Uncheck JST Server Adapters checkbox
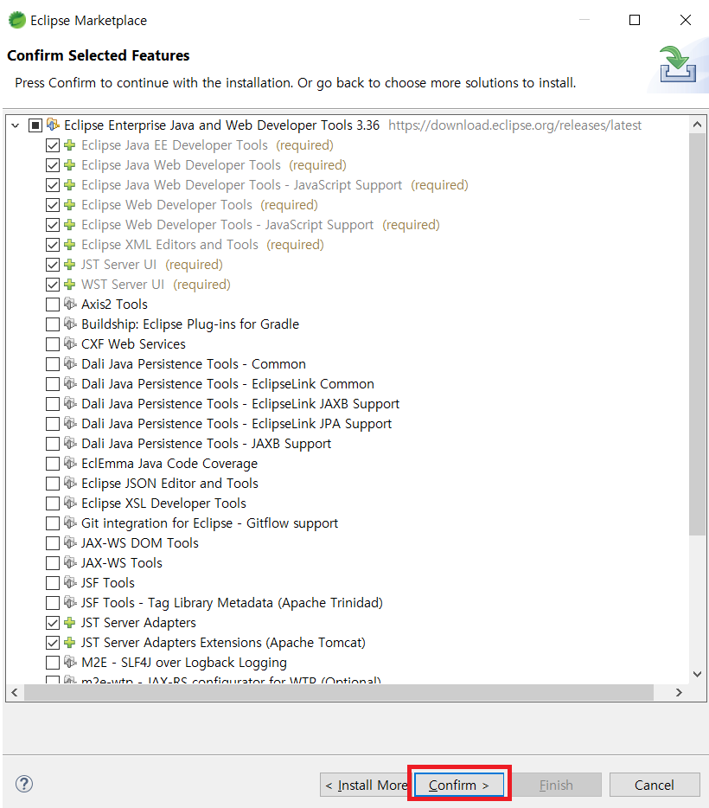This screenshot has width=709, height=808. point(53,623)
